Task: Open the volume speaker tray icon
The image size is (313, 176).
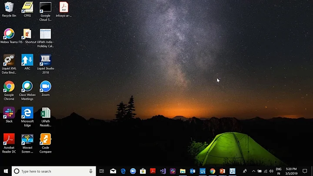Action: click(x=271, y=171)
